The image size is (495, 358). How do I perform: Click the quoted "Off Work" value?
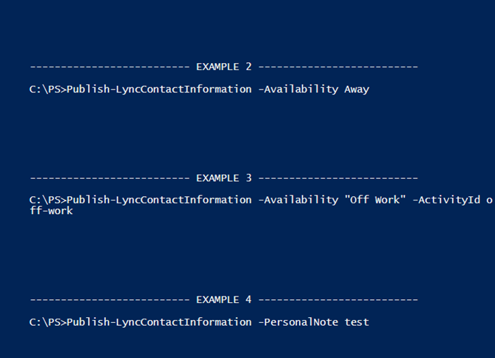[372, 200]
